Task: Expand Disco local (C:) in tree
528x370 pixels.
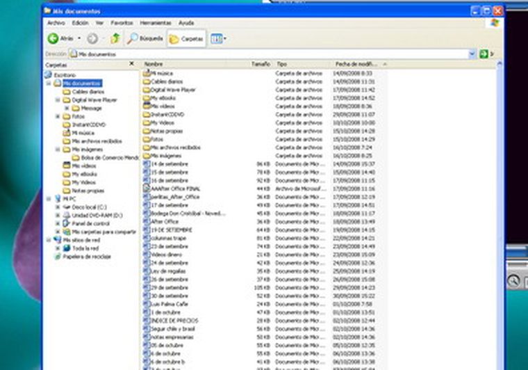Action: coord(58,207)
